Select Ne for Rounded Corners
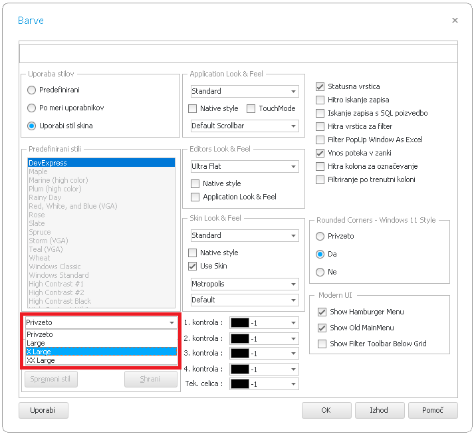 320,272
